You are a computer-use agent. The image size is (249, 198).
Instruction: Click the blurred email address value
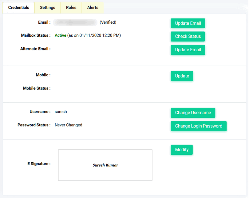(75, 22)
